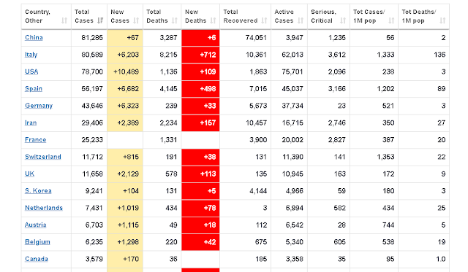This screenshot has height=272, width=468.
Task: Follow the Netherlands link
Action: [x=44, y=208]
